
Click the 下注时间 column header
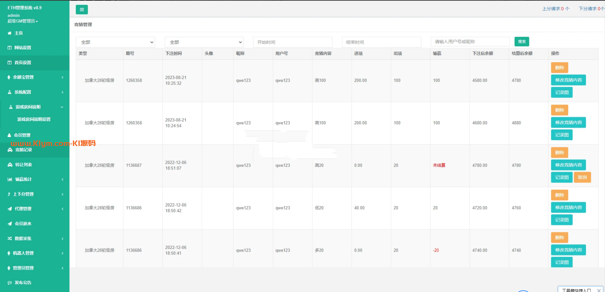(174, 54)
